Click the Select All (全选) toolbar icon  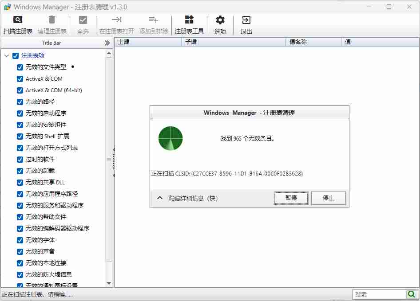[83, 20]
